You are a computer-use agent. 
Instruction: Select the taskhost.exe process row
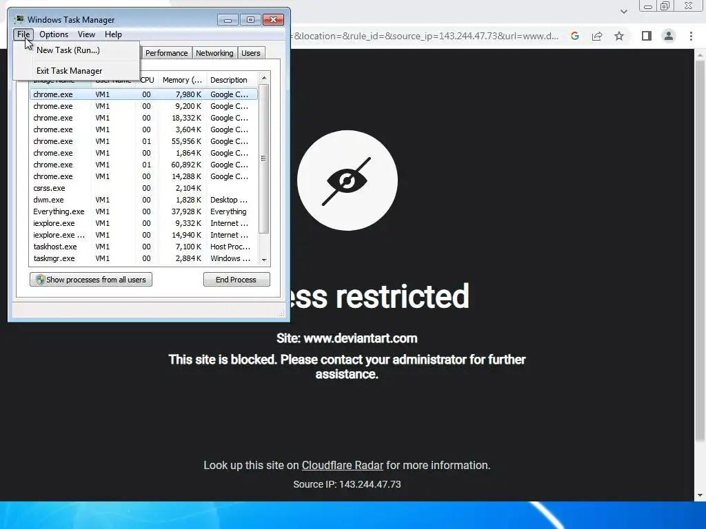click(x=143, y=247)
